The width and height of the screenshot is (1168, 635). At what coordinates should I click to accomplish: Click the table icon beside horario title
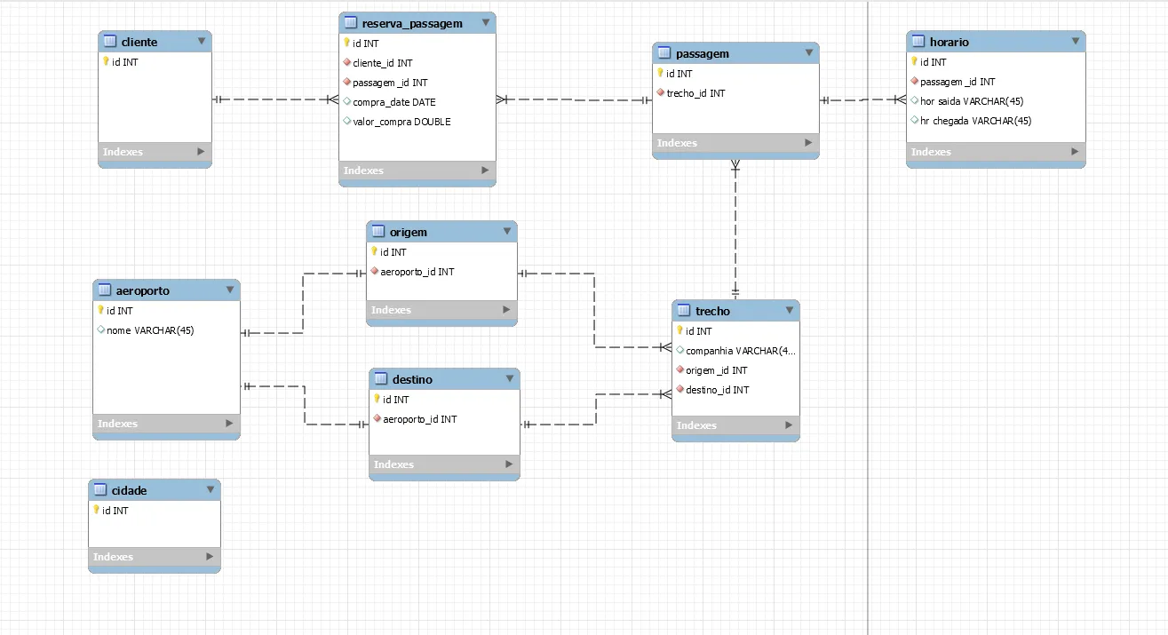(x=918, y=42)
